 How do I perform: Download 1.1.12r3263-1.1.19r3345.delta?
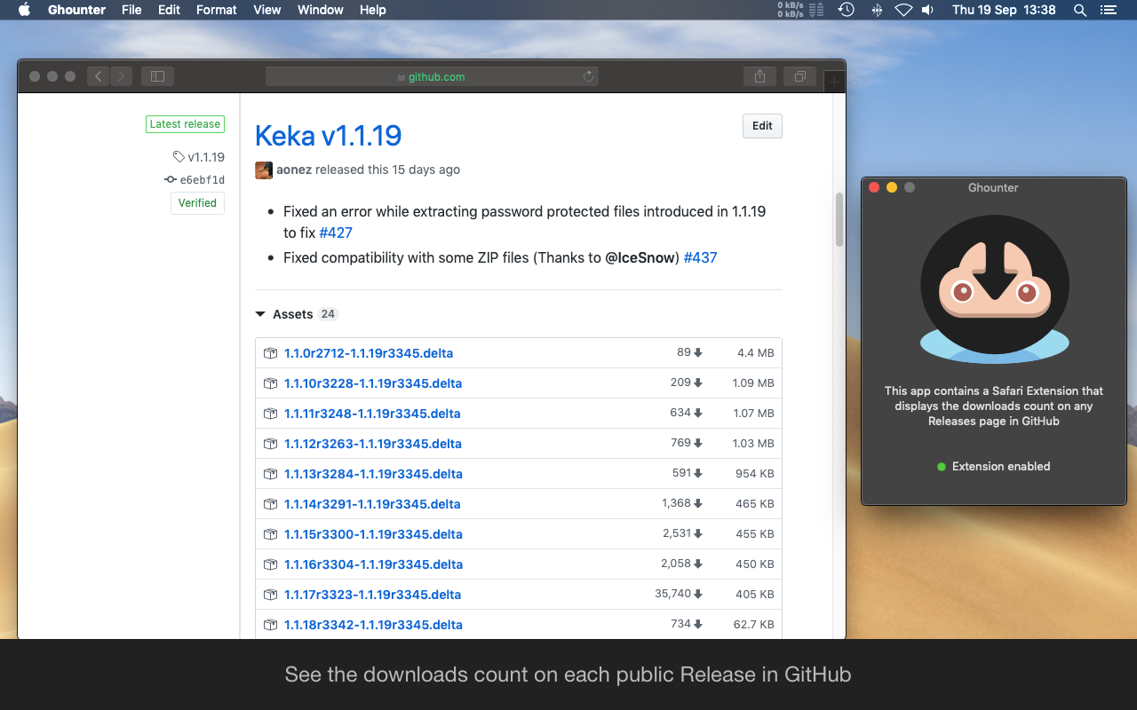pos(373,444)
